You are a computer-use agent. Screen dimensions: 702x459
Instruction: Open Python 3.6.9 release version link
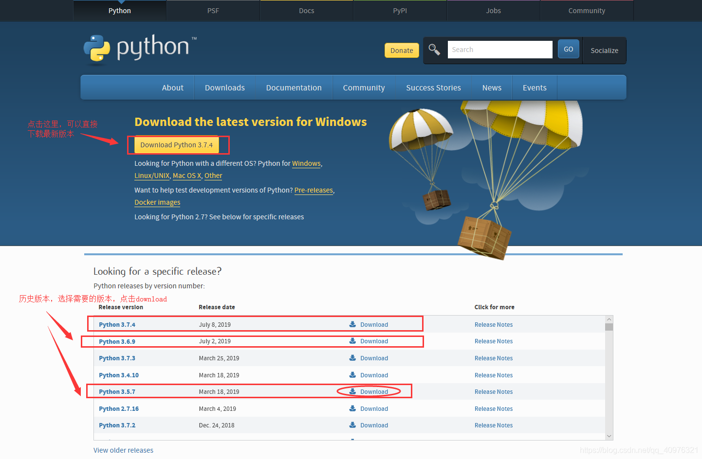117,341
